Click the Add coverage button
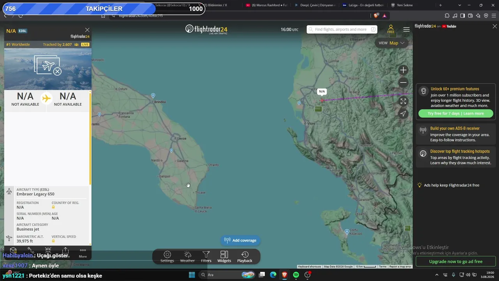499x281 pixels. 240,240
